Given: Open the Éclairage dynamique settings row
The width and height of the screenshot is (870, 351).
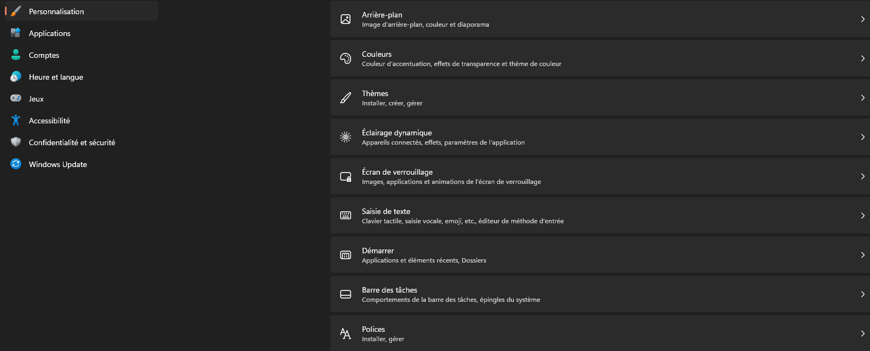Looking at the screenshot, I should pos(547,137).
